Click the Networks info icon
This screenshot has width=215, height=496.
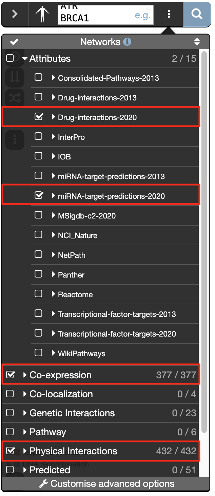pos(127,42)
